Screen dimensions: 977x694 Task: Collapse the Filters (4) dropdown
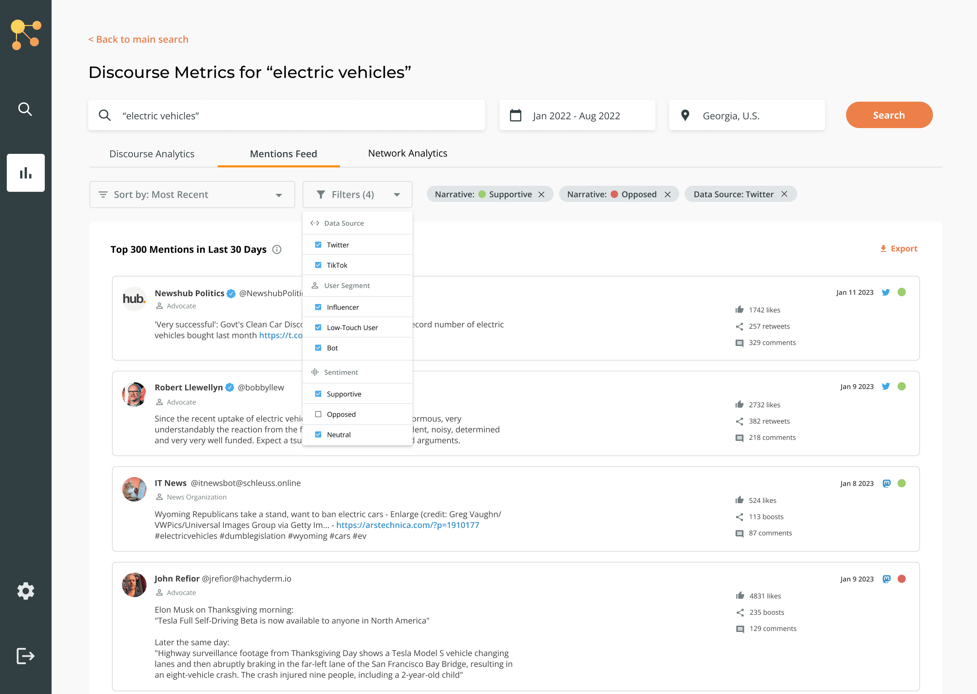(357, 195)
